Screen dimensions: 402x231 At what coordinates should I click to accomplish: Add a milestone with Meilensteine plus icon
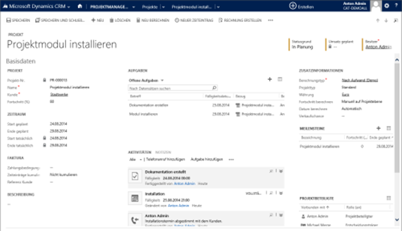pos(378,128)
